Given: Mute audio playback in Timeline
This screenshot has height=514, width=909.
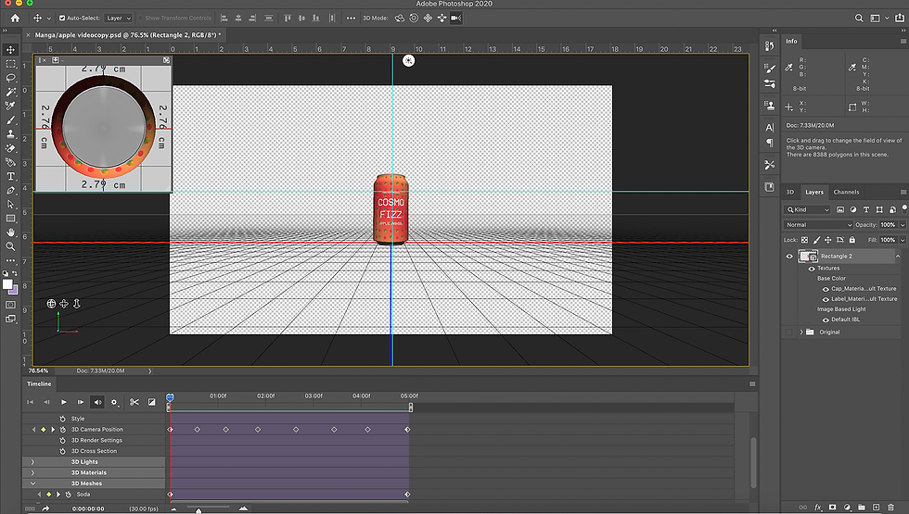Looking at the screenshot, I should coord(97,402).
